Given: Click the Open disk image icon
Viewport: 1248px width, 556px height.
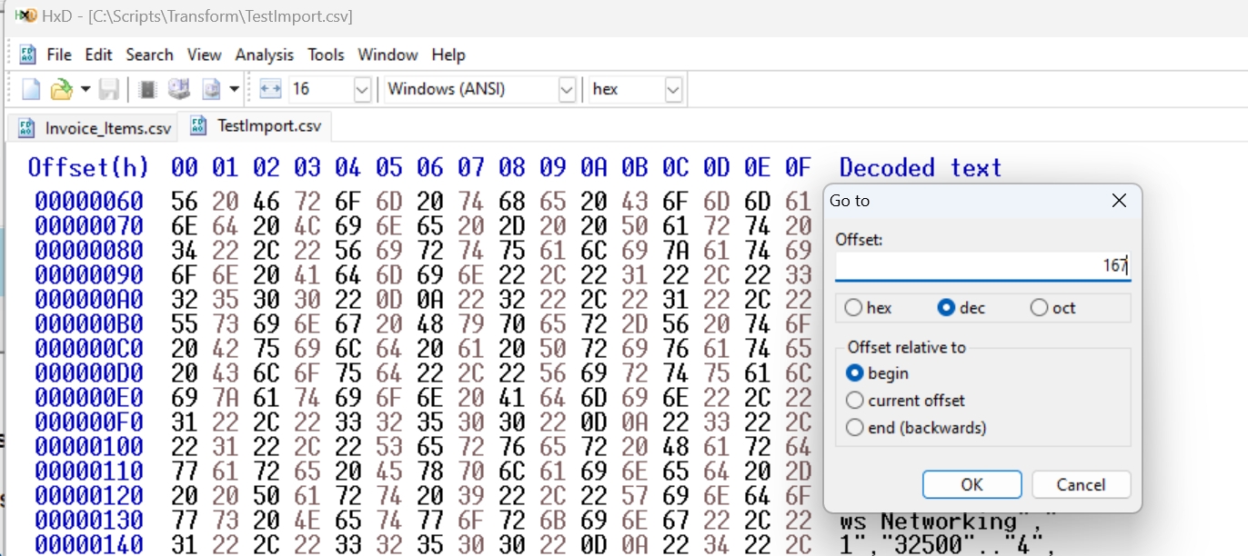Looking at the screenshot, I should [211, 88].
